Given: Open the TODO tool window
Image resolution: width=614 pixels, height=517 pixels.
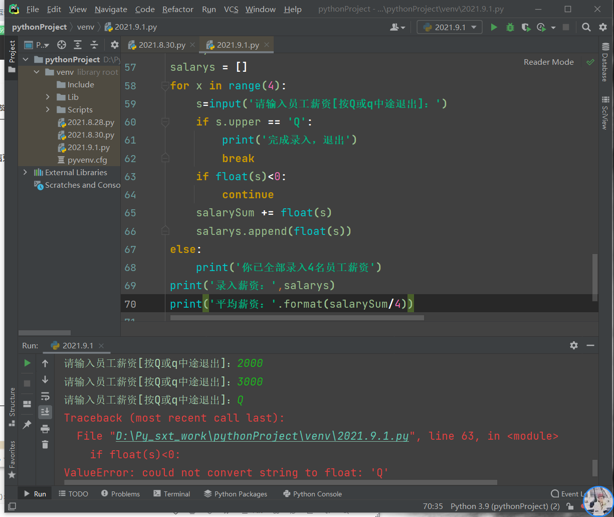Looking at the screenshot, I should pos(73,494).
